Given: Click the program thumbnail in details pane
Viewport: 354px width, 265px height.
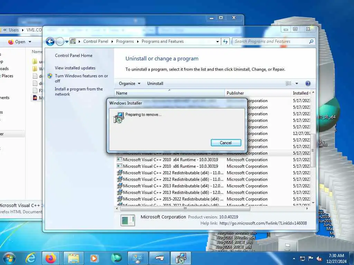Looking at the screenshot, I should pyautogui.click(x=128, y=220).
